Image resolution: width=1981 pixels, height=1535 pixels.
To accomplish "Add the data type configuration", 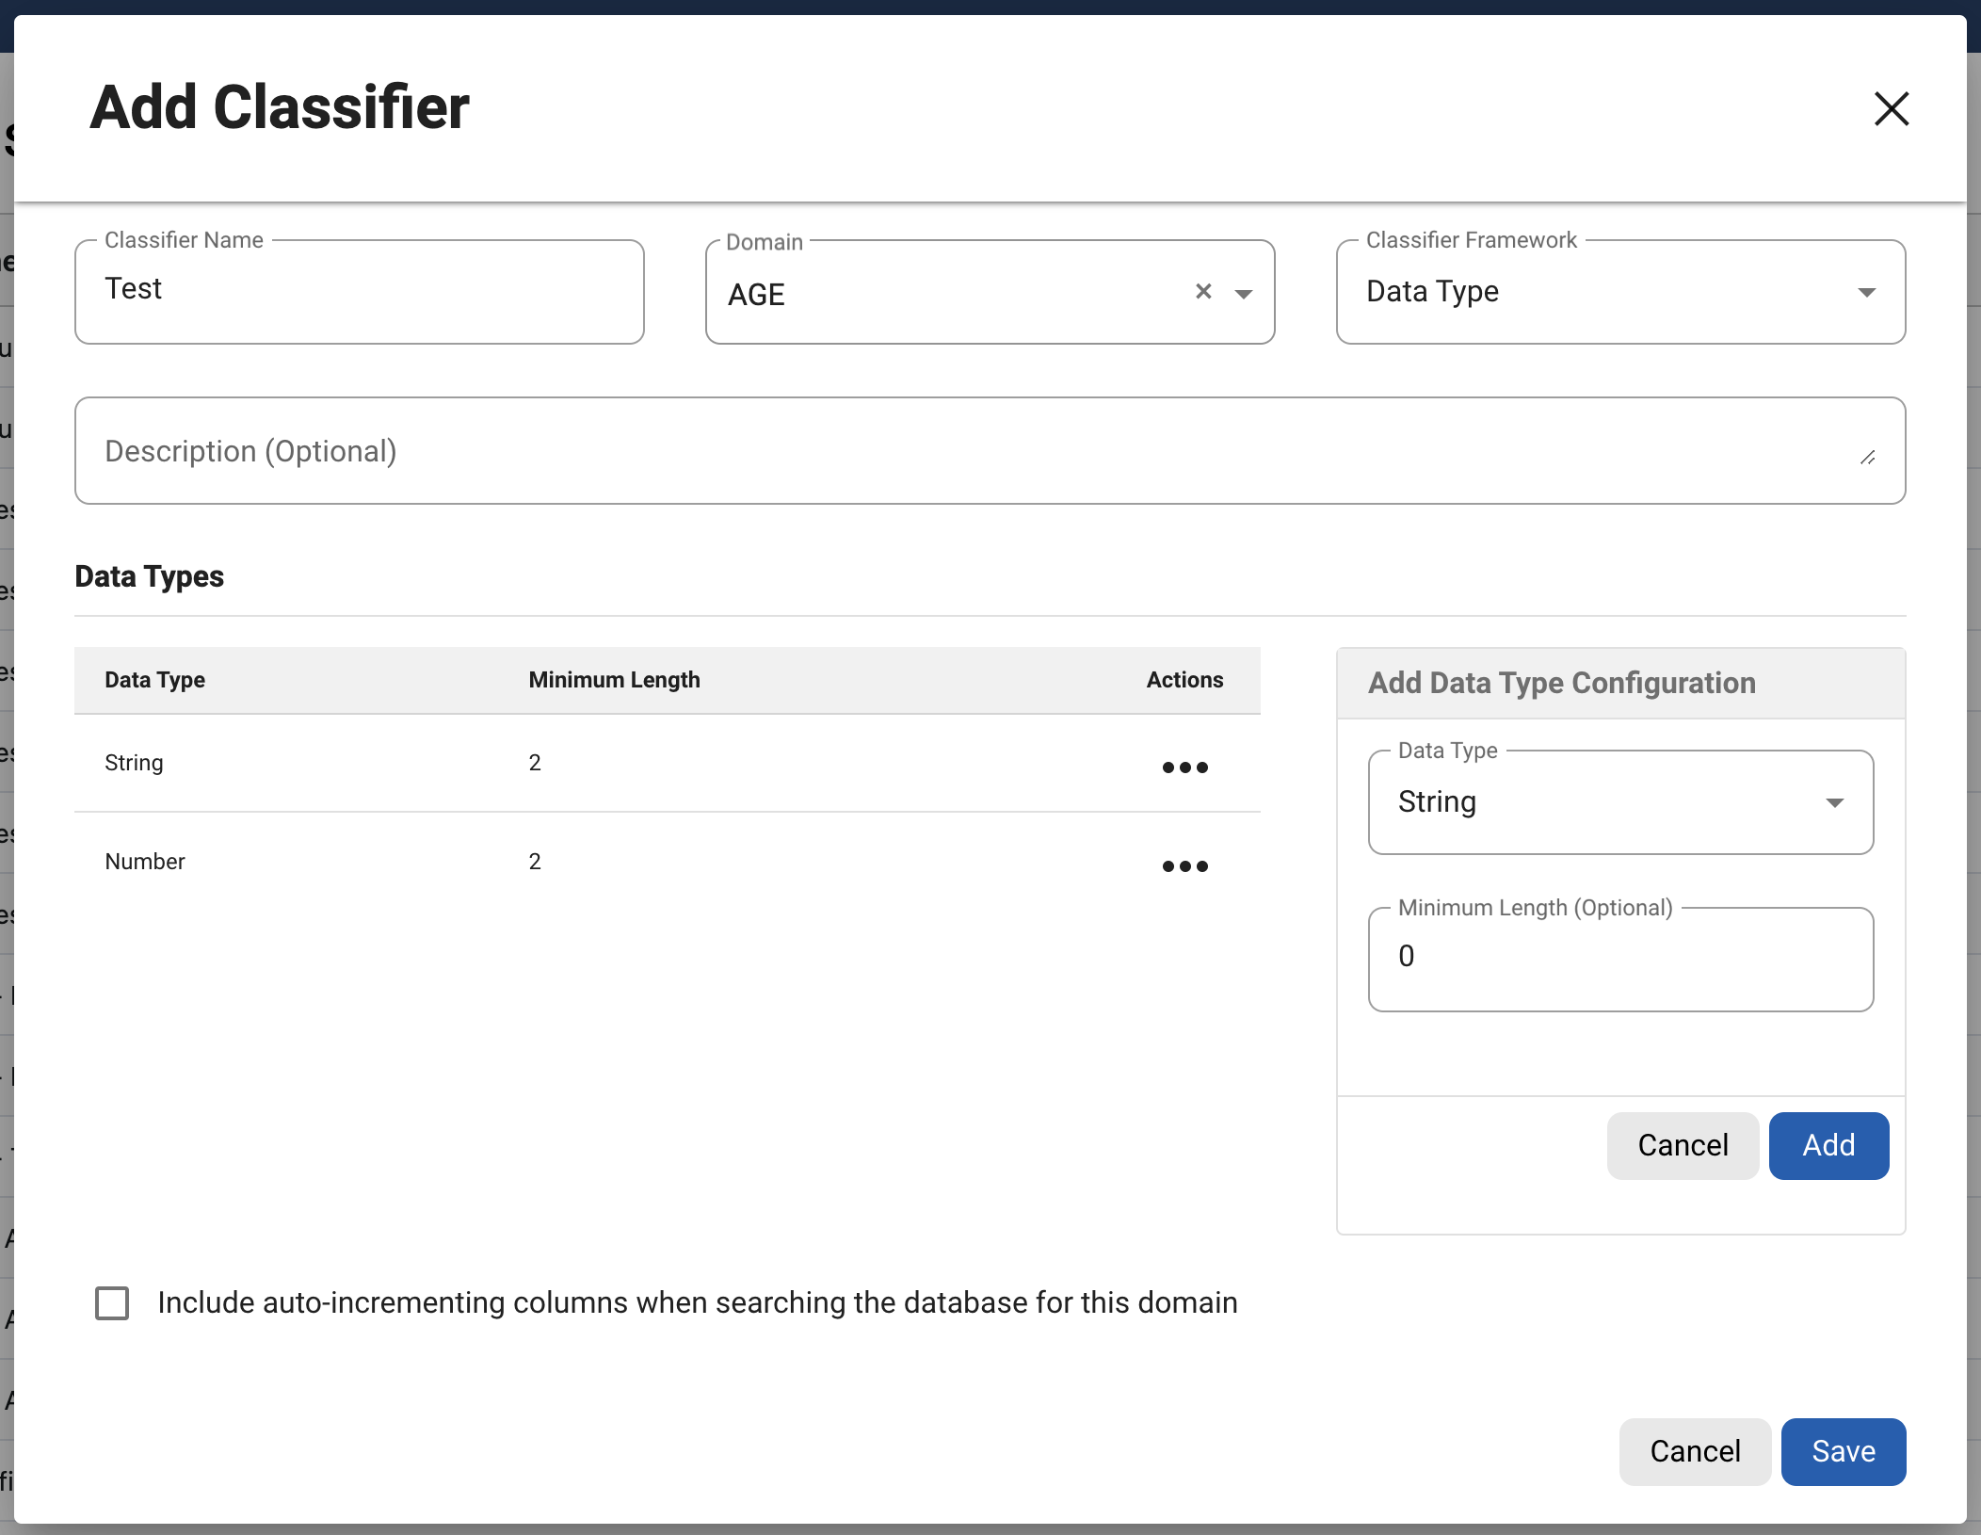I will pos(1828,1145).
